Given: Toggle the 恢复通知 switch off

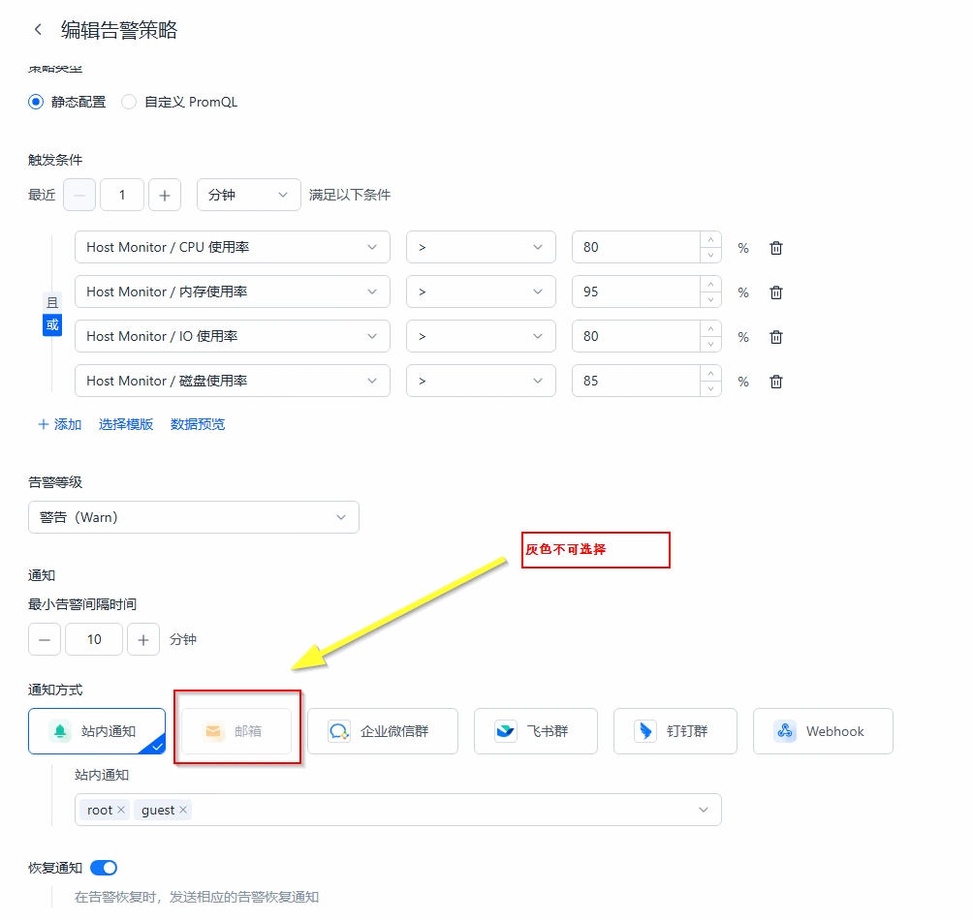Looking at the screenshot, I should point(104,868).
